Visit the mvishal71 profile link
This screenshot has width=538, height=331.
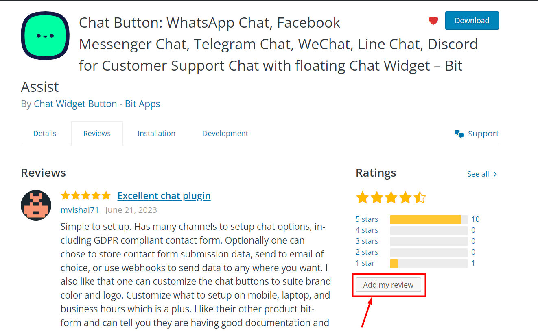(80, 210)
